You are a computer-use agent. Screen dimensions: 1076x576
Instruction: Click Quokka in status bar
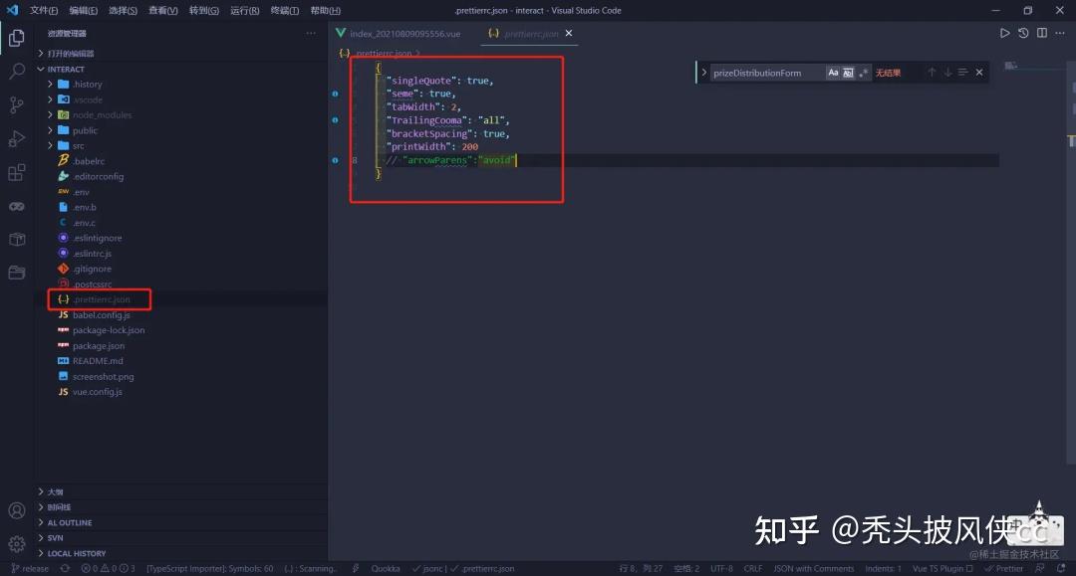(x=386, y=568)
